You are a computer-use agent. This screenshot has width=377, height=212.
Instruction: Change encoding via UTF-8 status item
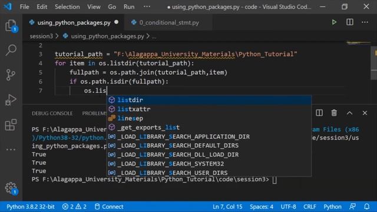288,207
